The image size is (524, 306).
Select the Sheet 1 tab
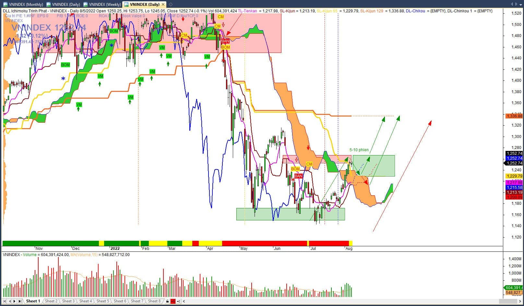click(33, 301)
